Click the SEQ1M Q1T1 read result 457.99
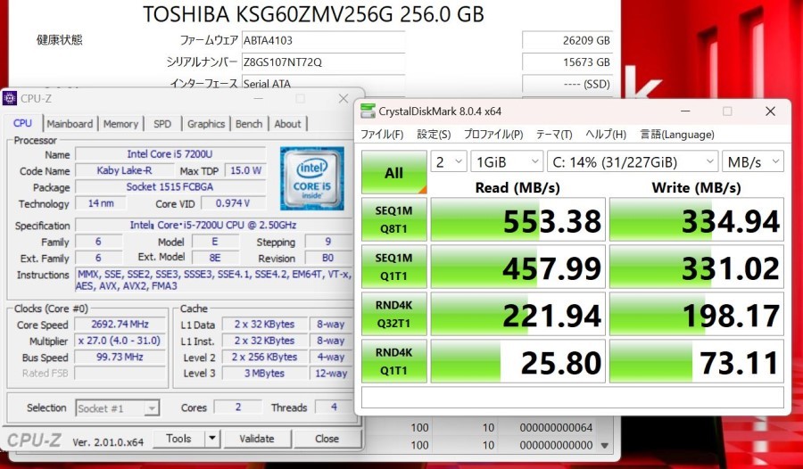Viewport: 803px width, 469px height. click(518, 267)
